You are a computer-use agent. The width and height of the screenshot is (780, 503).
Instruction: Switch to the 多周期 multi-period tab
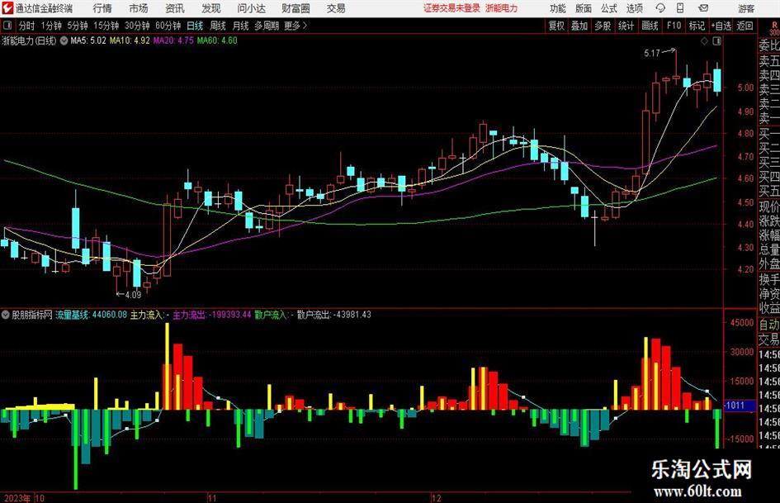click(267, 26)
